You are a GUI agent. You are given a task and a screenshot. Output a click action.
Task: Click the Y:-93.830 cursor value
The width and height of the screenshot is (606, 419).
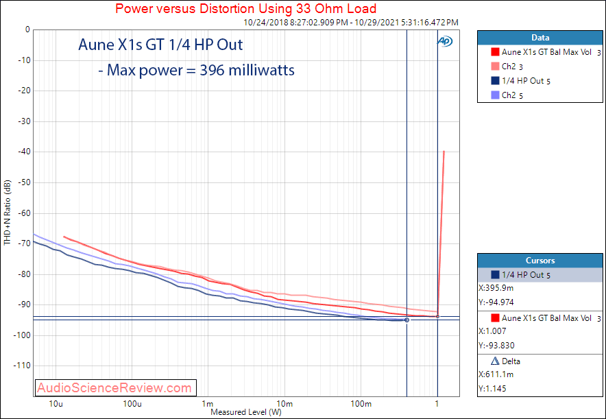pos(496,345)
